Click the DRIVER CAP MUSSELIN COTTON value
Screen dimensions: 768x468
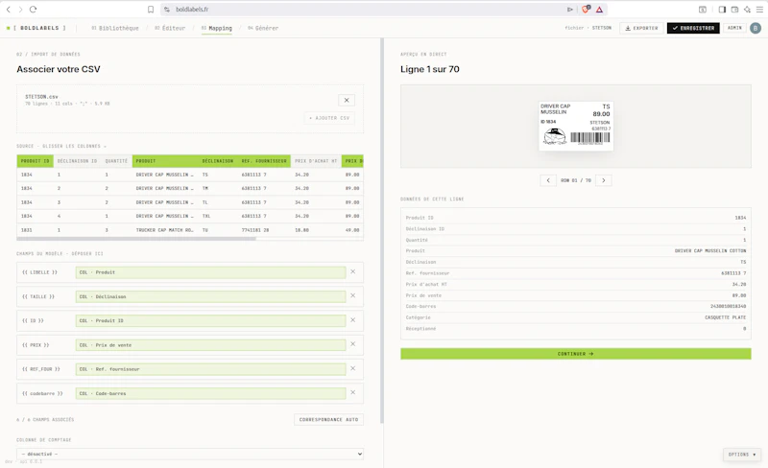(710, 250)
